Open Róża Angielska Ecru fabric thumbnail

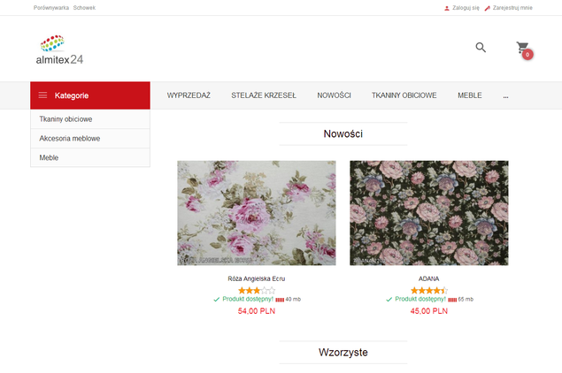pyautogui.click(x=256, y=213)
